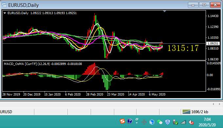Open the blue help question mark tray icon
The image size is (223, 128).
pos(130,121)
